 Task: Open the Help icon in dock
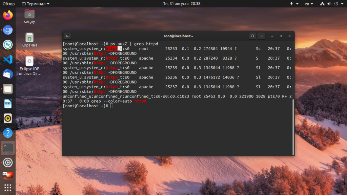(x=8, y=133)
